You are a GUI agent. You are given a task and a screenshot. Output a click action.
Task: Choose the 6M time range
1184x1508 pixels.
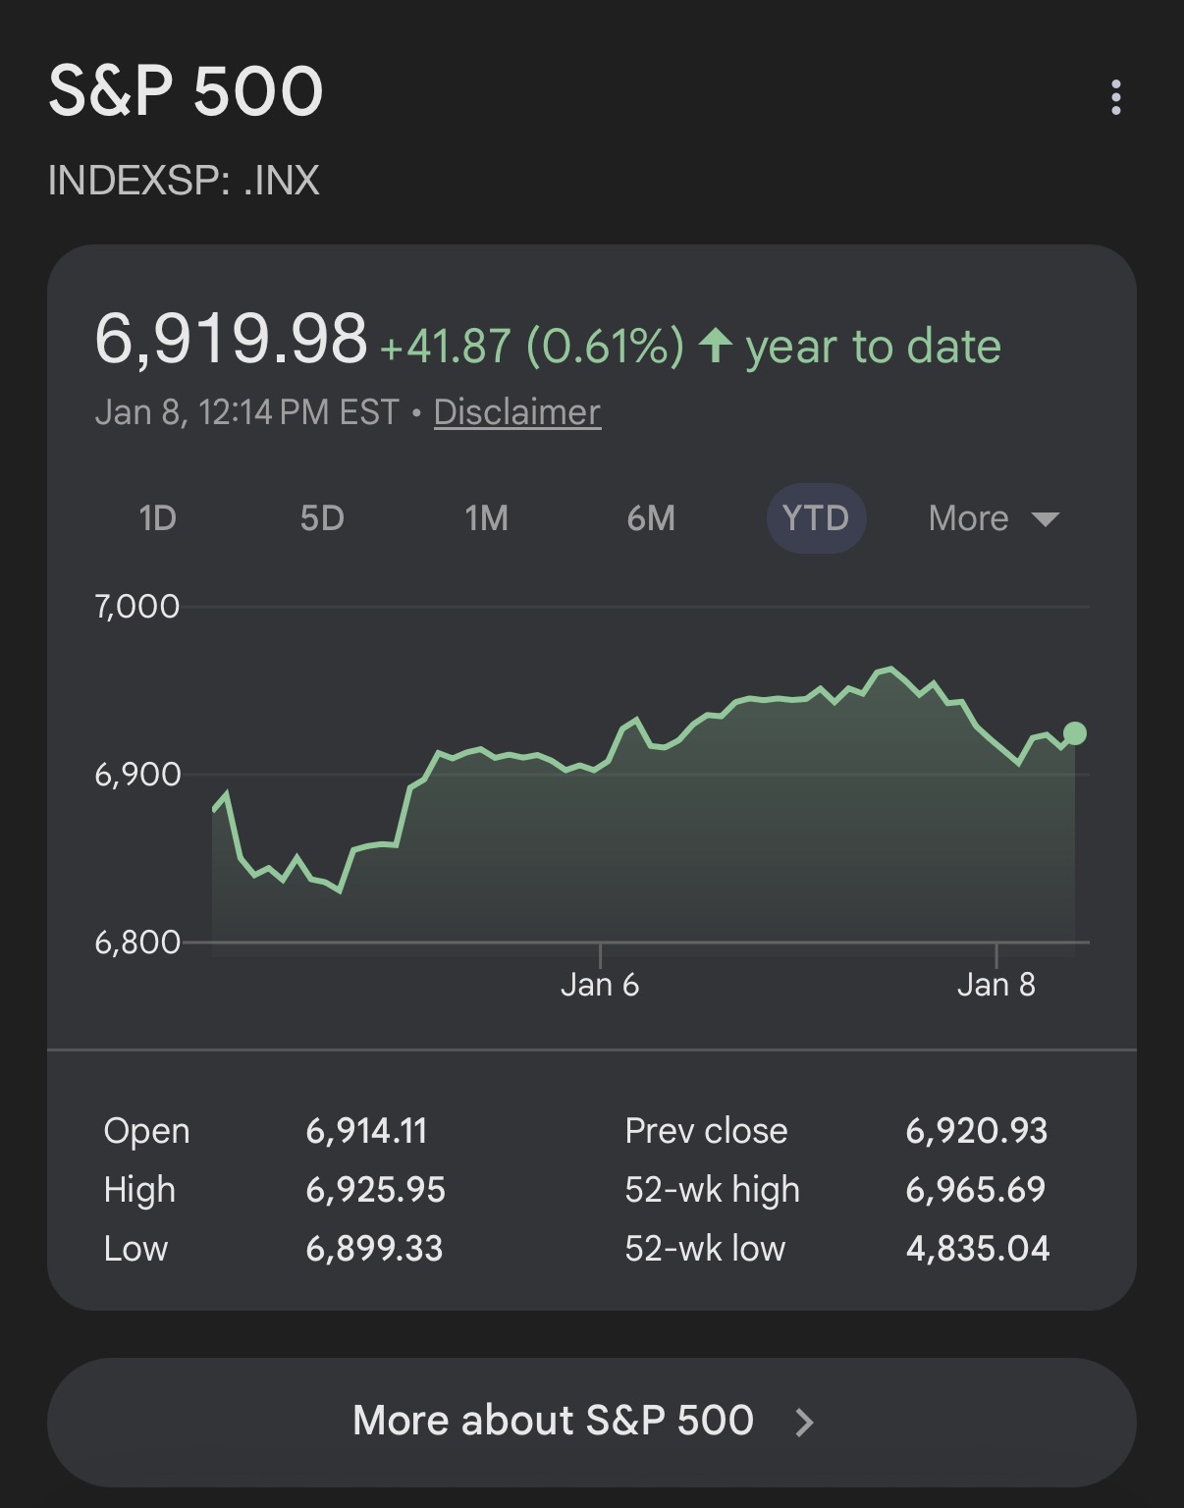coord(651,518)
